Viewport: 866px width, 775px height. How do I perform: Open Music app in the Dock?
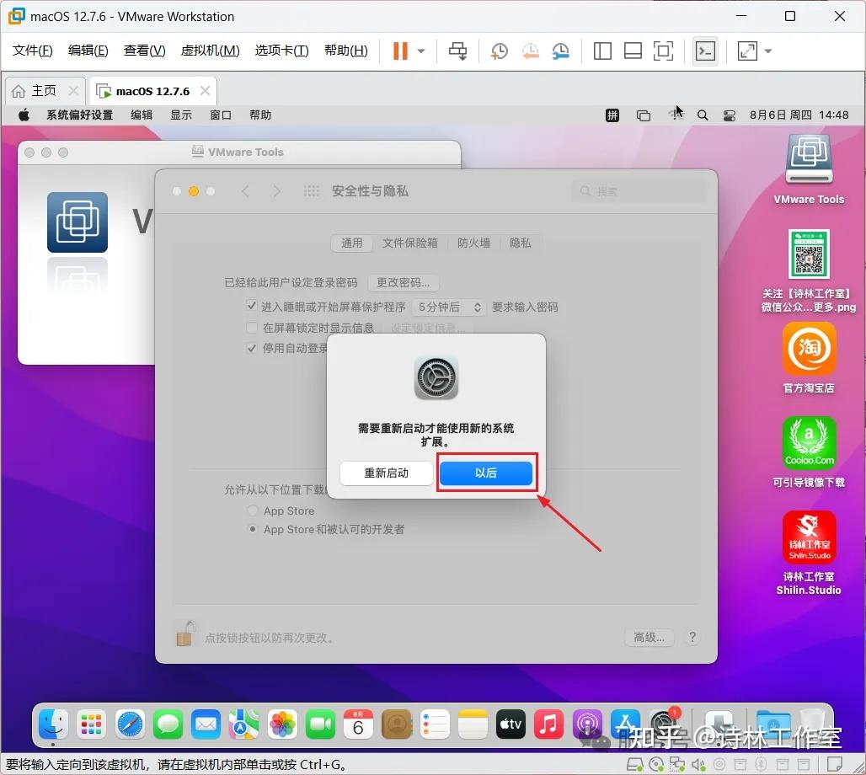548,724
